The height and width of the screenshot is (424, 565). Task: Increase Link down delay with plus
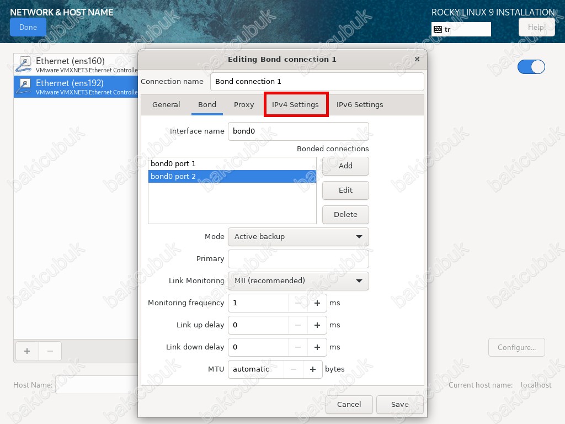click(x=317, y=347)
